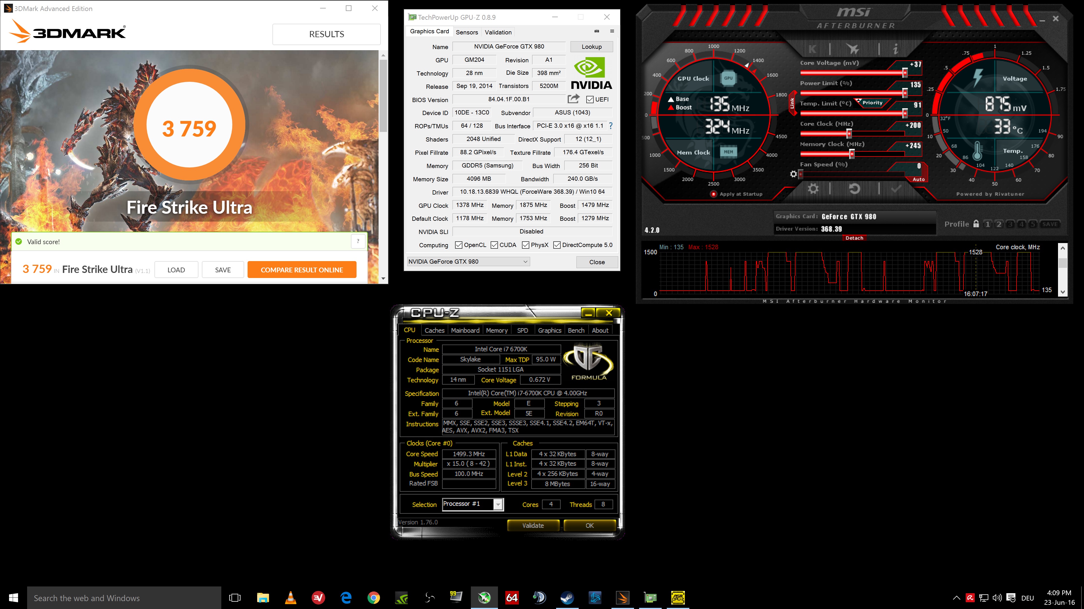The image size is (1084, 609).
Task: Toggle fan speed Auto button
Action: 918,180
